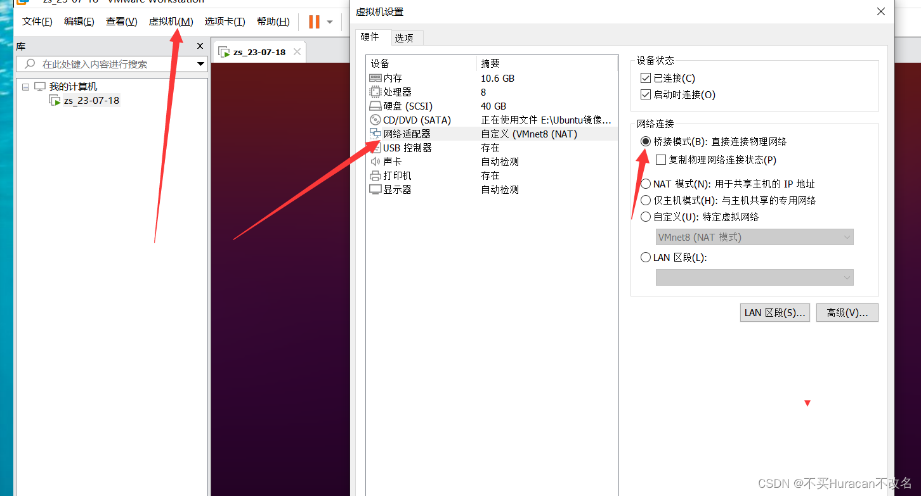Click the 摘要 column header

point(547,63)
